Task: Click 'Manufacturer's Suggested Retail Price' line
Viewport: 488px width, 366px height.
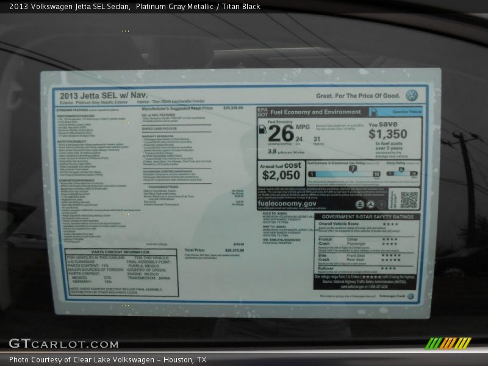Action: (178, 109)
